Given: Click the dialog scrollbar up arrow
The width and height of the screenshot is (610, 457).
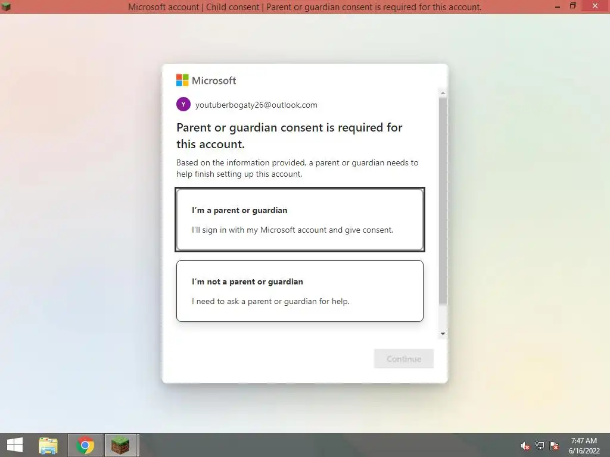Looking at the screenshot, I should pos(443,93).
